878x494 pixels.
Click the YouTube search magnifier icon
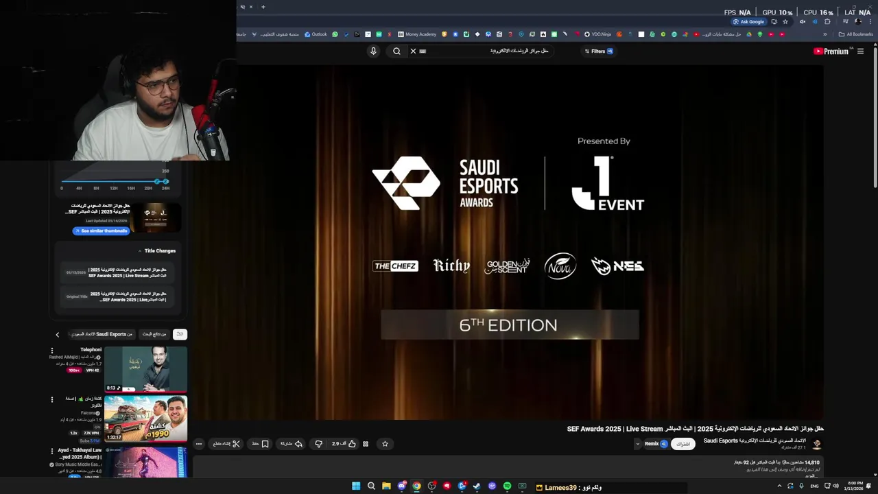(x=396, y=51)
